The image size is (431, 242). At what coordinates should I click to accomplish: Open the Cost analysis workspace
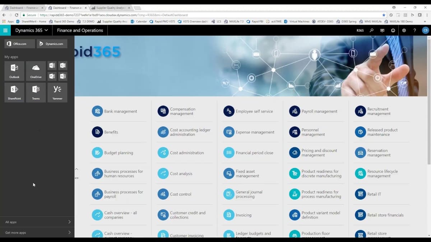tap(181, 174)
